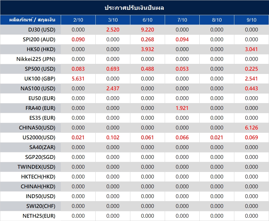The width and height of the screenshot is (269, 221).
Task: Click the ประกาศปรับเงินปันผล table title
Action: point(134,8)
